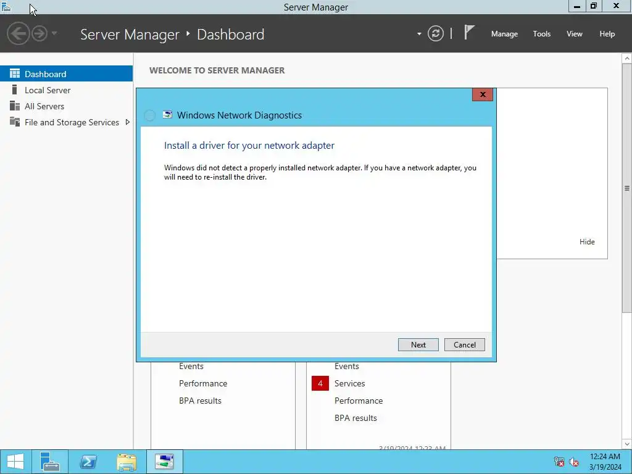Open Performance in the left tile

coord(203,383)
